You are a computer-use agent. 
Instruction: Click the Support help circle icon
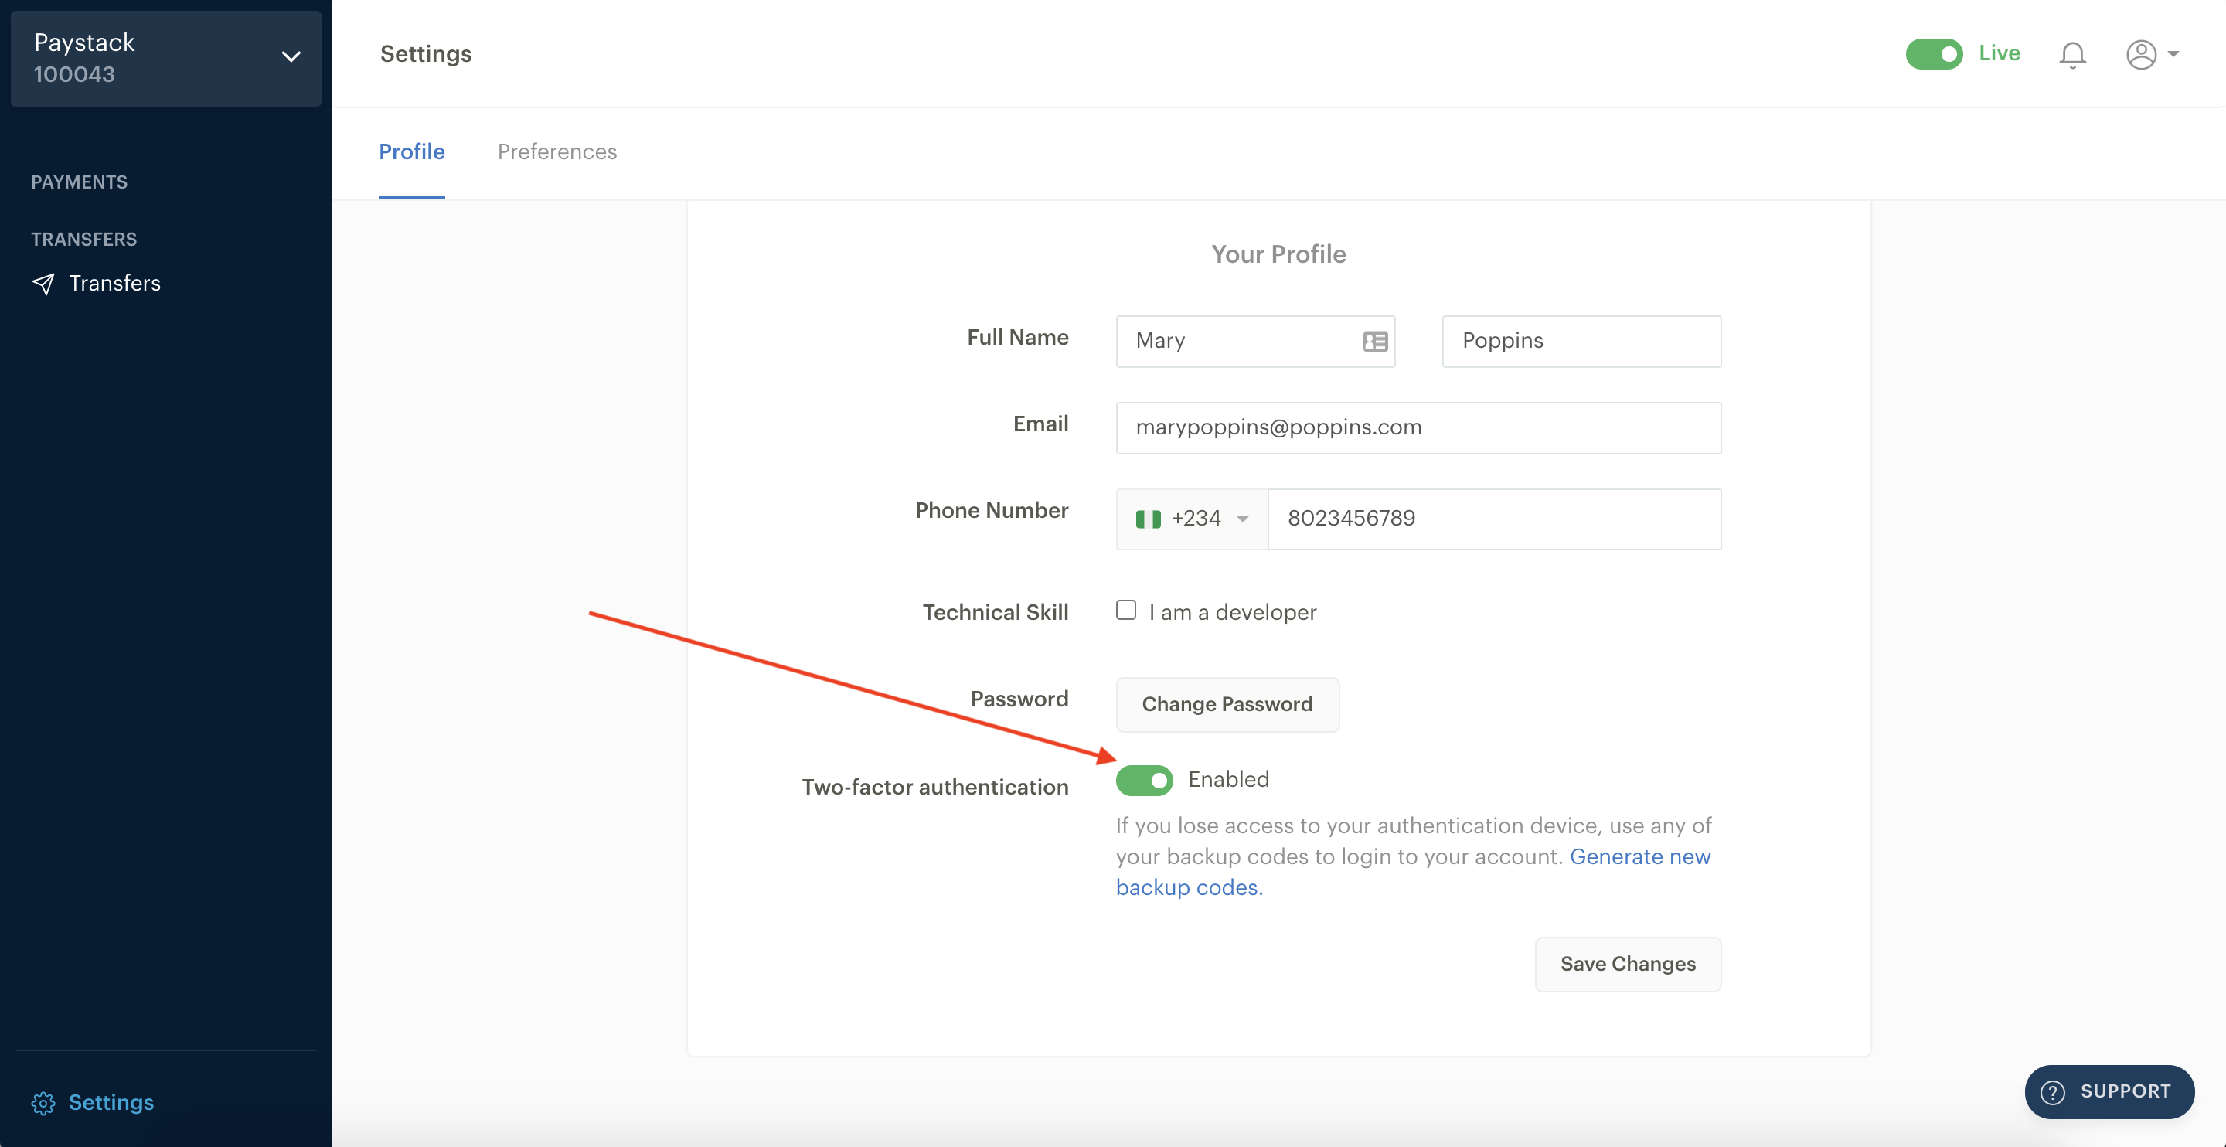coord(2056,1088)
